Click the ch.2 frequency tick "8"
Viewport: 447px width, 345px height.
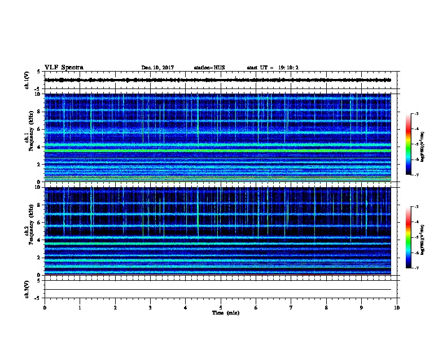(x=39, y=205)
